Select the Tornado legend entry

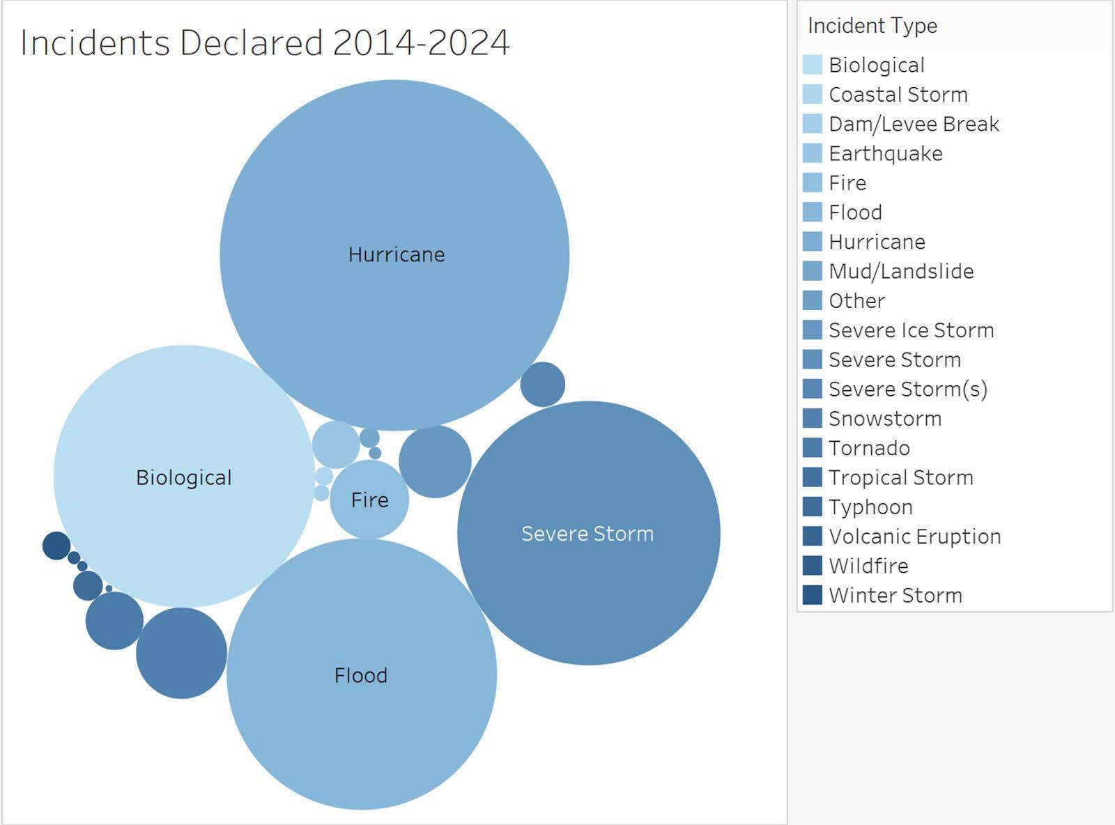(869, 448)
